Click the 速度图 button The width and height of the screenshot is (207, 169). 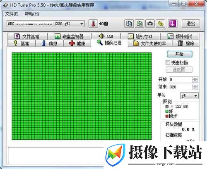coord(179,69)
